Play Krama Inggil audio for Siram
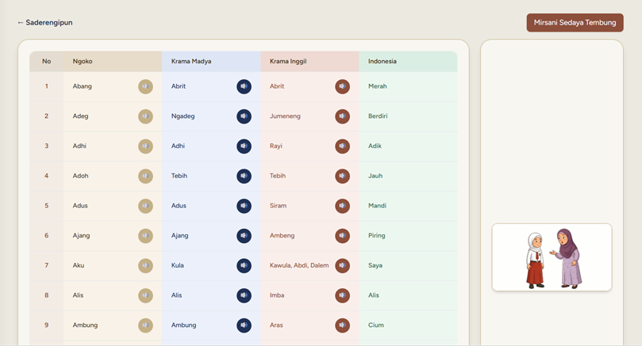Image resolution: width=642 pixels, height=346 pixels. click(x=342, y=206)
